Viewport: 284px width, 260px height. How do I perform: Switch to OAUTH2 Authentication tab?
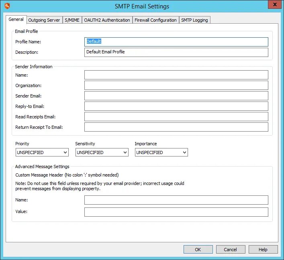107,20
